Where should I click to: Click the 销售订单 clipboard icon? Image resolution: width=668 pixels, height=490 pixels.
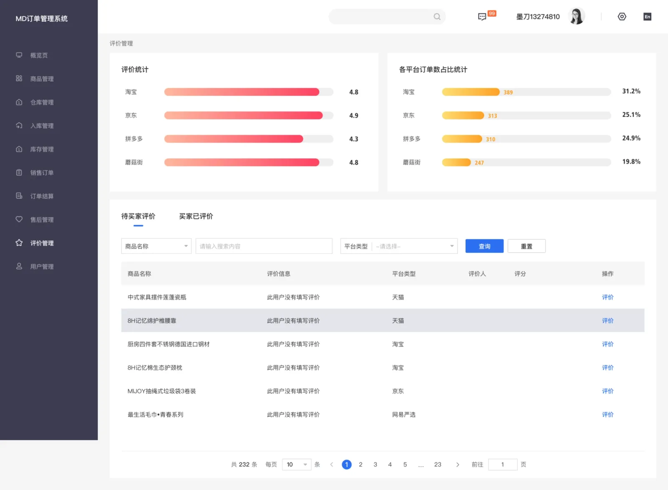pos(19,172)
